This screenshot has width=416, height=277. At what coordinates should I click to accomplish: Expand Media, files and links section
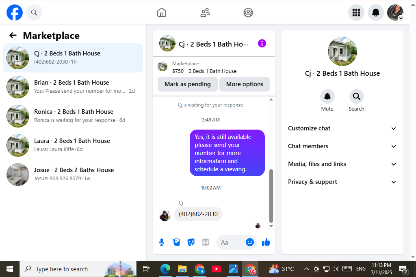tap(342, 164)
